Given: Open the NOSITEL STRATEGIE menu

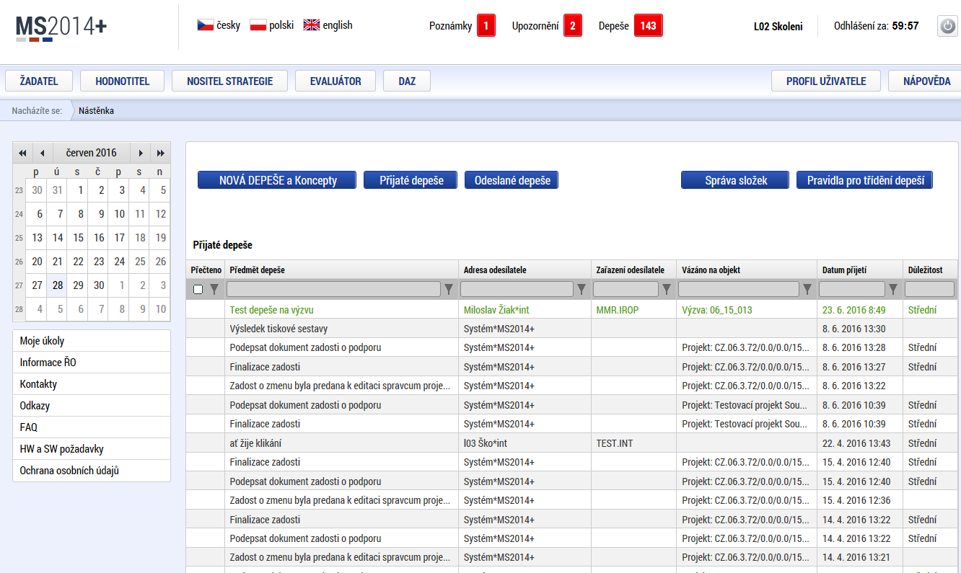Looking at the screenshot, I should point(230,81).
